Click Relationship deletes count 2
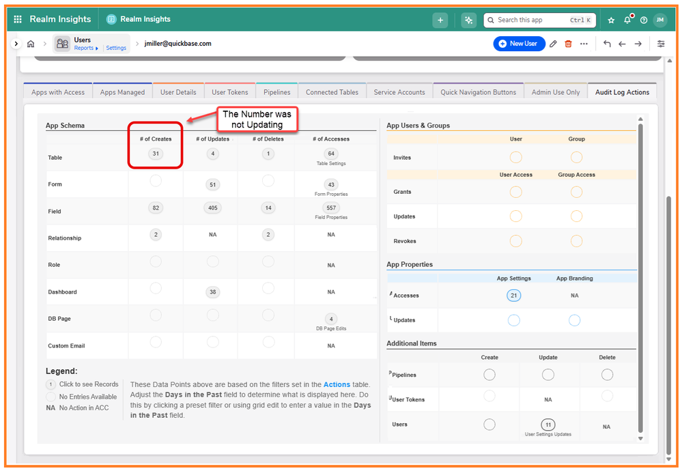Image resolution: width=682 pixels, height=471 pixels. point(268,235)
